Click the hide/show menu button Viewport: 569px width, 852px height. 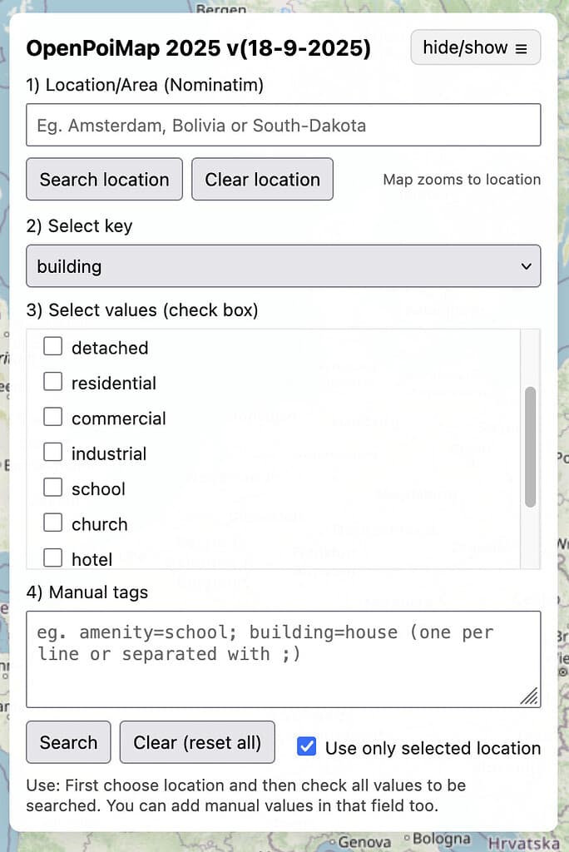point(475,47)
